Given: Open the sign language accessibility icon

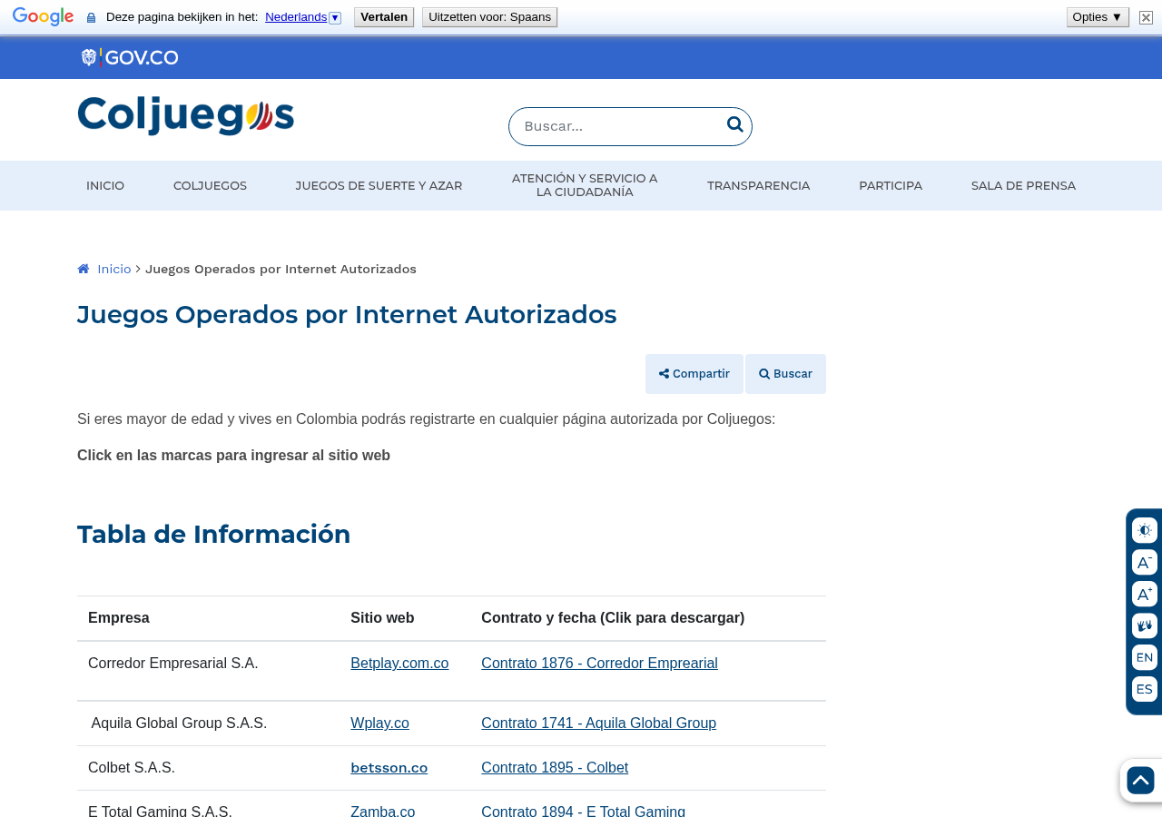Looking at the screenshot, I should pyautogui.click(x=1144, y=625).
